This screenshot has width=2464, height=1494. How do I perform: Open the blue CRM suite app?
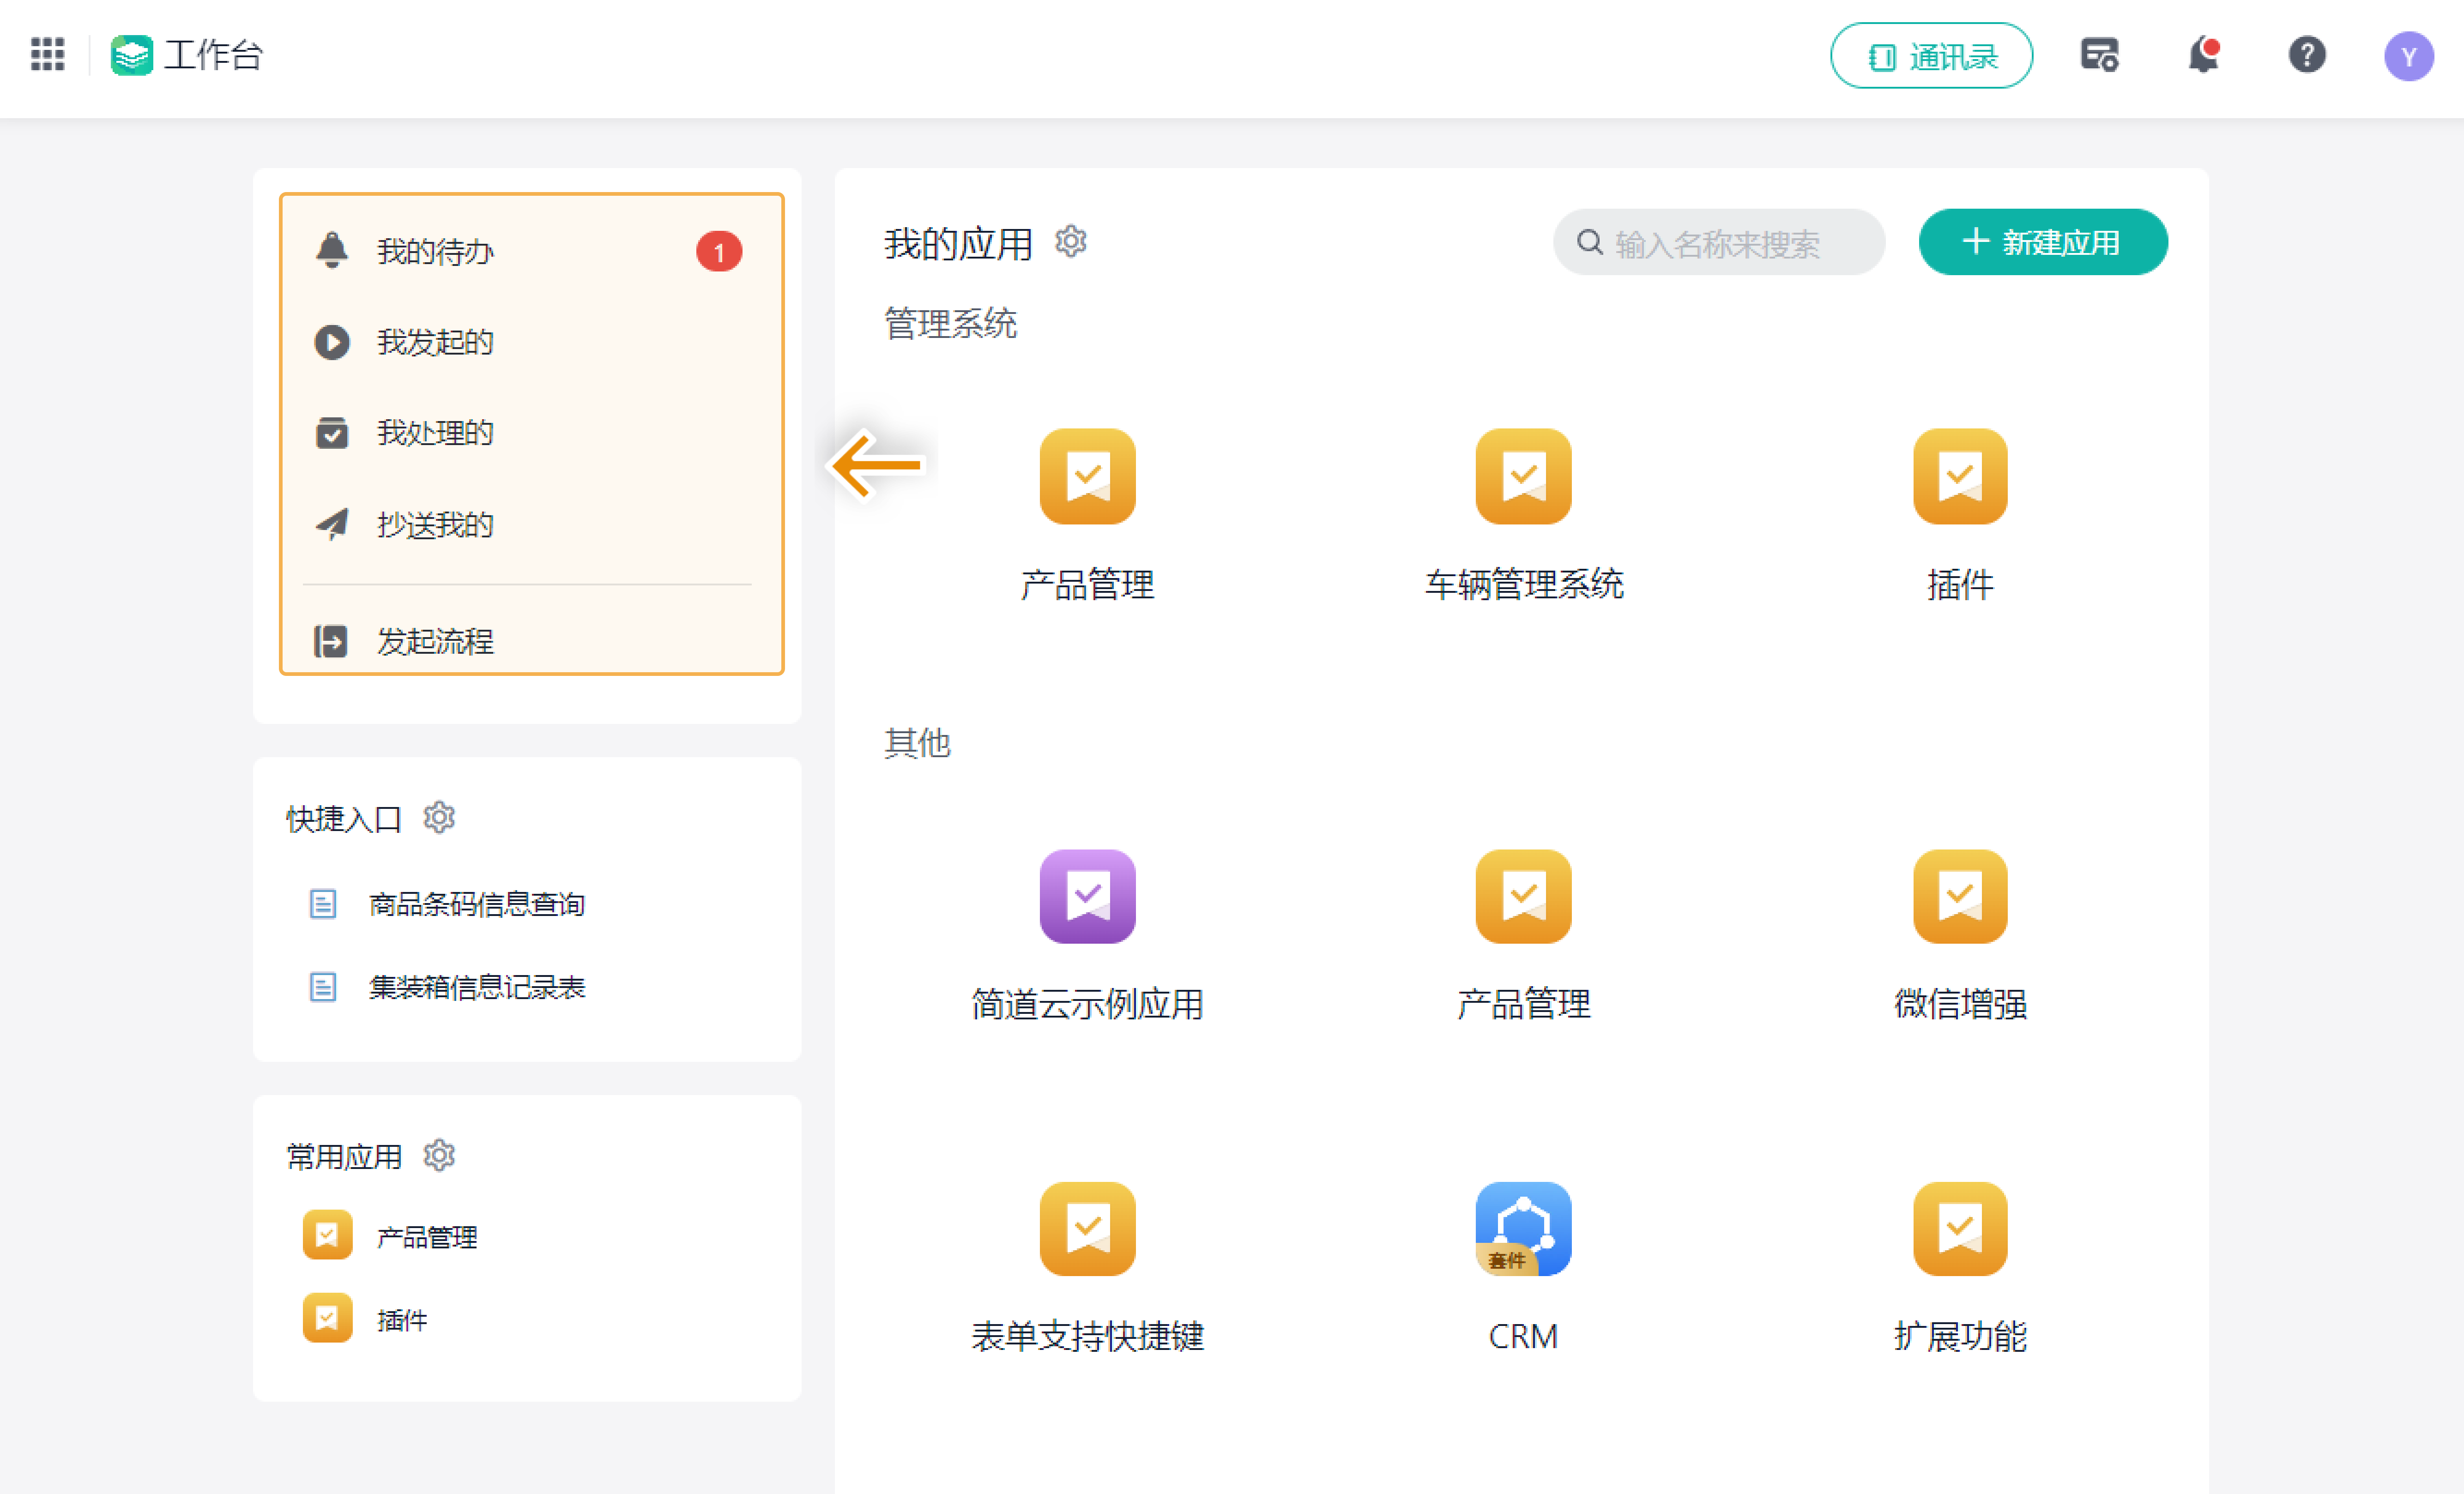click(x=1524, y=1268)
